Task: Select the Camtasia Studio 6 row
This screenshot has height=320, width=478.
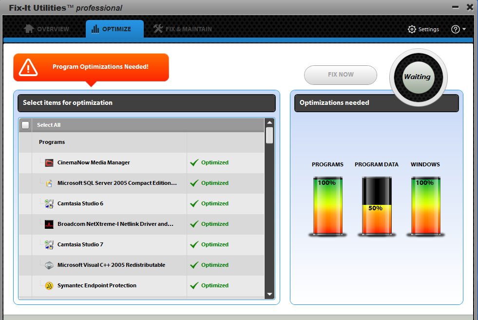Action: point(141,203)
